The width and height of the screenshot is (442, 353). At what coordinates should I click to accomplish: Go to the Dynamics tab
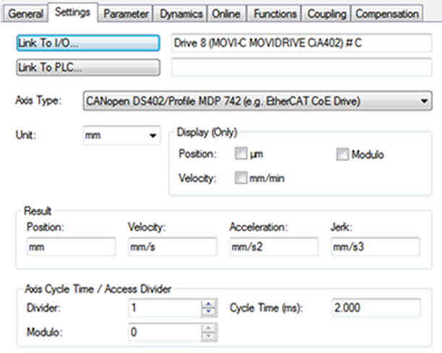[x=181, y=14]
